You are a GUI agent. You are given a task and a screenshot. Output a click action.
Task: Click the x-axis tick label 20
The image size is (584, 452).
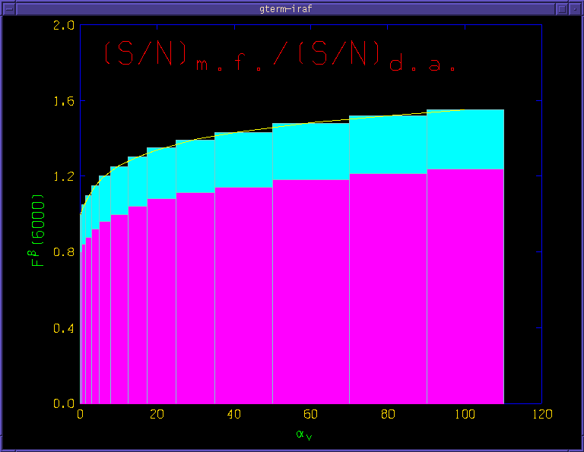coord(157,415)
